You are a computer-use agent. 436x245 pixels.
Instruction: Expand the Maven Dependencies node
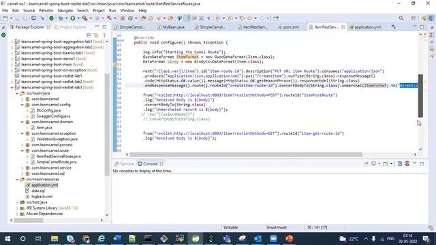17,214
